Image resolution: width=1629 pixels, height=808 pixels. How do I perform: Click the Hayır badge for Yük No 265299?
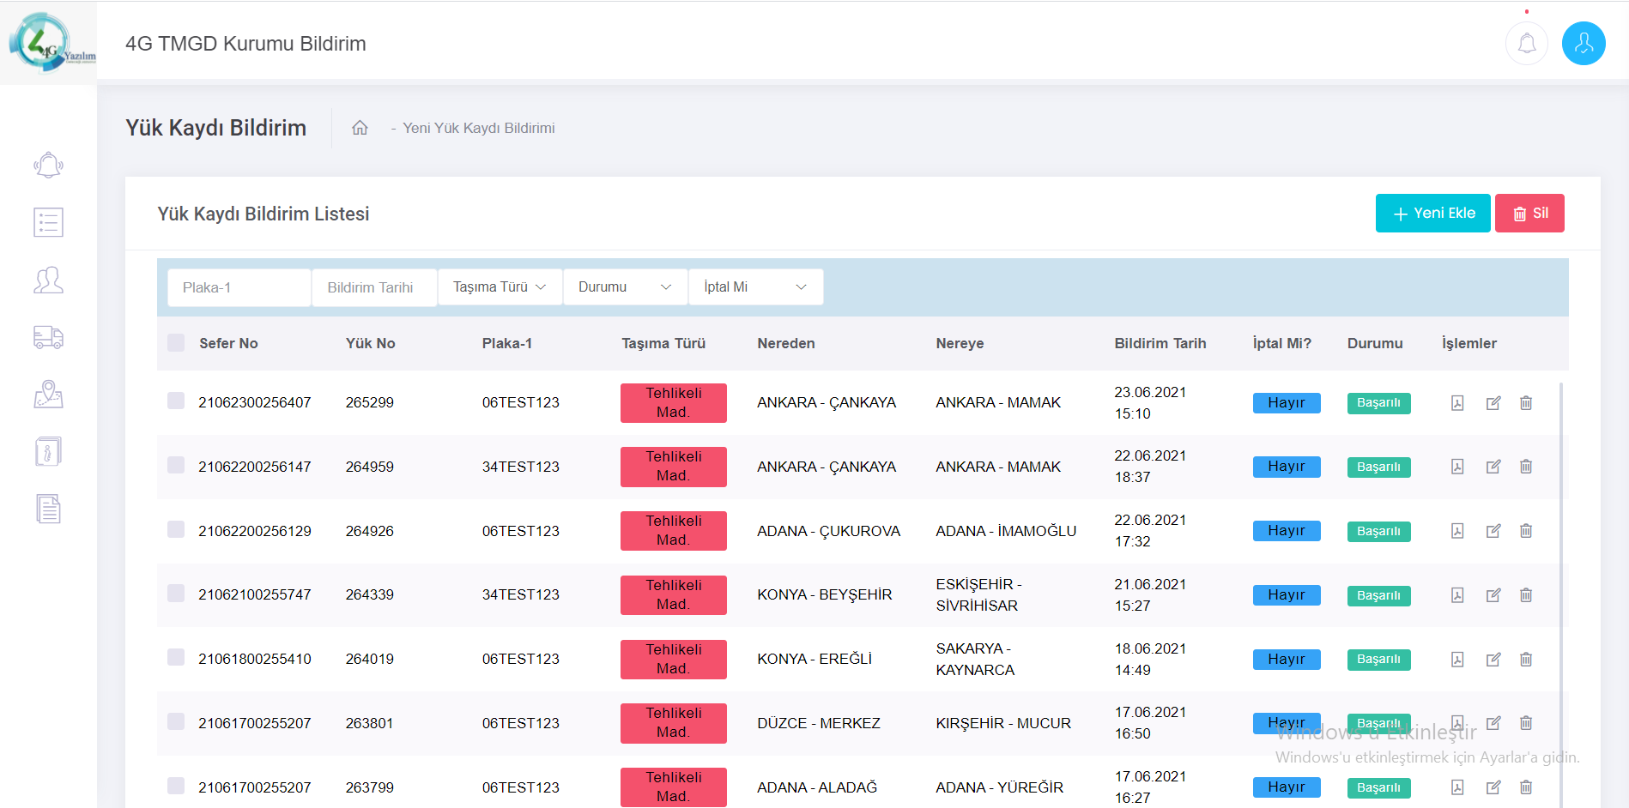click(1287, 403)
